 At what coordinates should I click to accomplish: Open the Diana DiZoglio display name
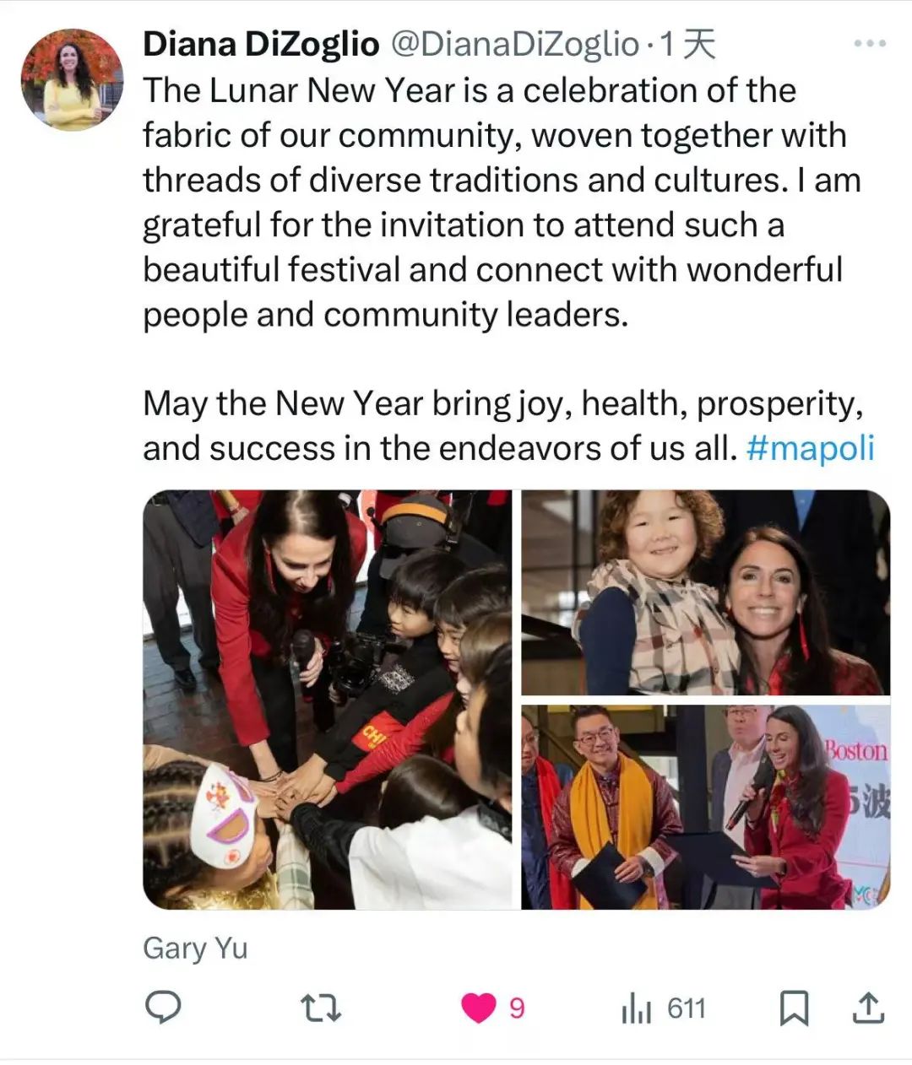click(x=261, y=45)
